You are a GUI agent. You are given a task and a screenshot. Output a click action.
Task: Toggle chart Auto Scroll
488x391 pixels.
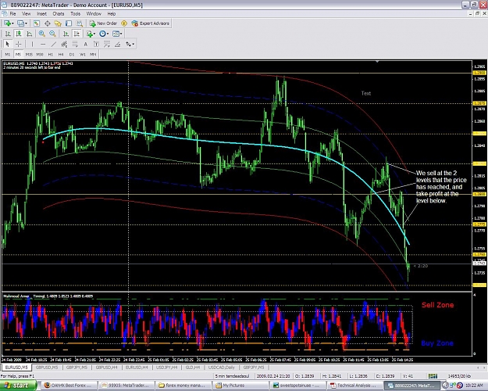(66, 34)
